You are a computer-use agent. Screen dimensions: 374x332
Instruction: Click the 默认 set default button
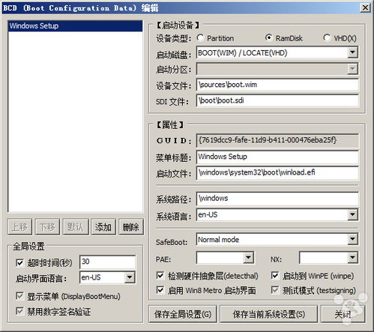[x=76, y=227]
